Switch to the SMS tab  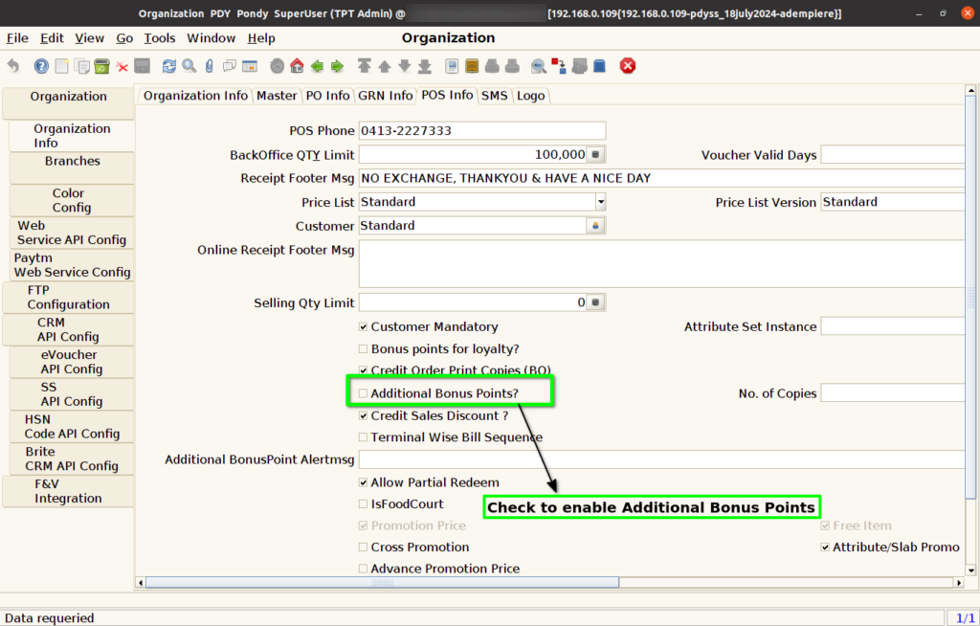tap(495, 96)
